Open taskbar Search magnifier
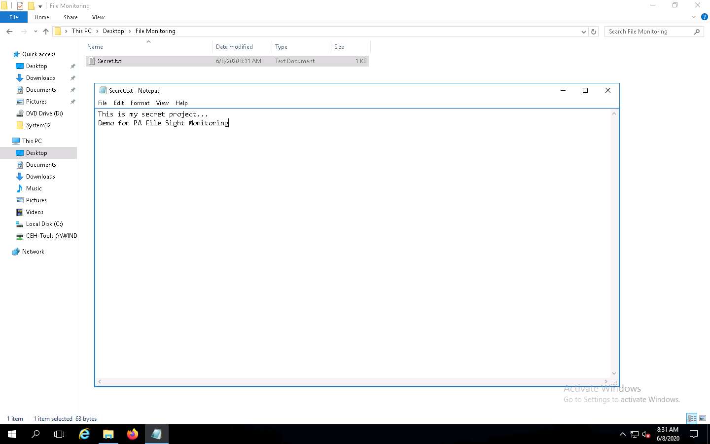Viewport: 710px width, 444px height. point(35,434)
